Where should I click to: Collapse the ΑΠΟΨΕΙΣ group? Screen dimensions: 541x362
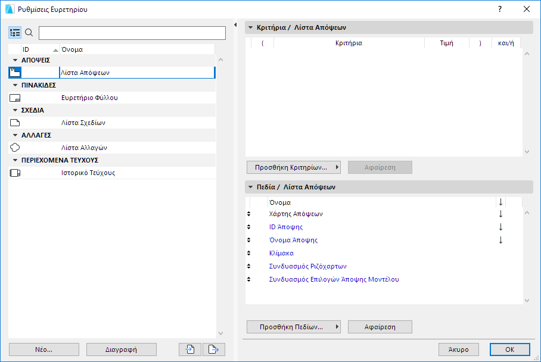[x=15, y=60]
